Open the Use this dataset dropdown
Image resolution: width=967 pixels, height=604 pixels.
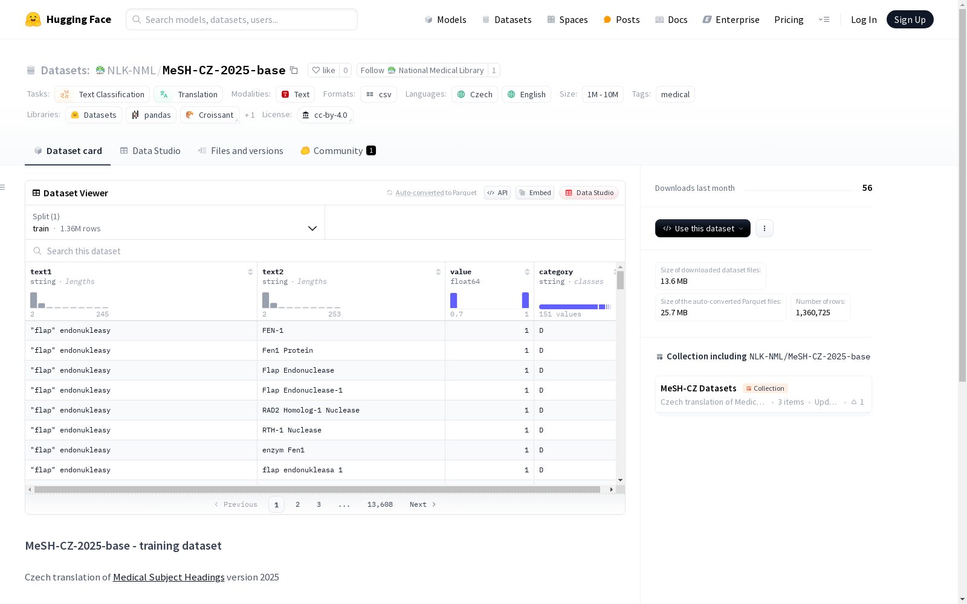click(703, 228)
